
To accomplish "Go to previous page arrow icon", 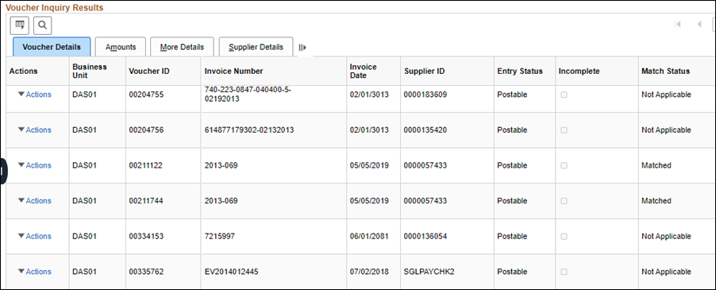I will coord(699,24).
